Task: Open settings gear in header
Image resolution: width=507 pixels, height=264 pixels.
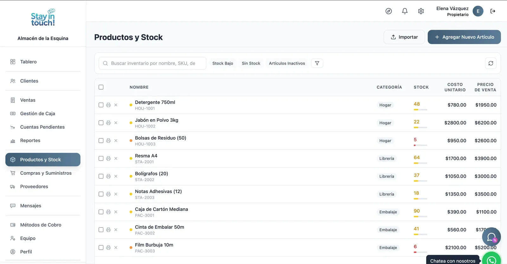Action: (x=421, y=11)
